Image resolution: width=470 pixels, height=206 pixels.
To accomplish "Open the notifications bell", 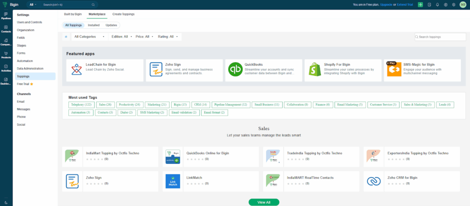I will tap(437, 5).
